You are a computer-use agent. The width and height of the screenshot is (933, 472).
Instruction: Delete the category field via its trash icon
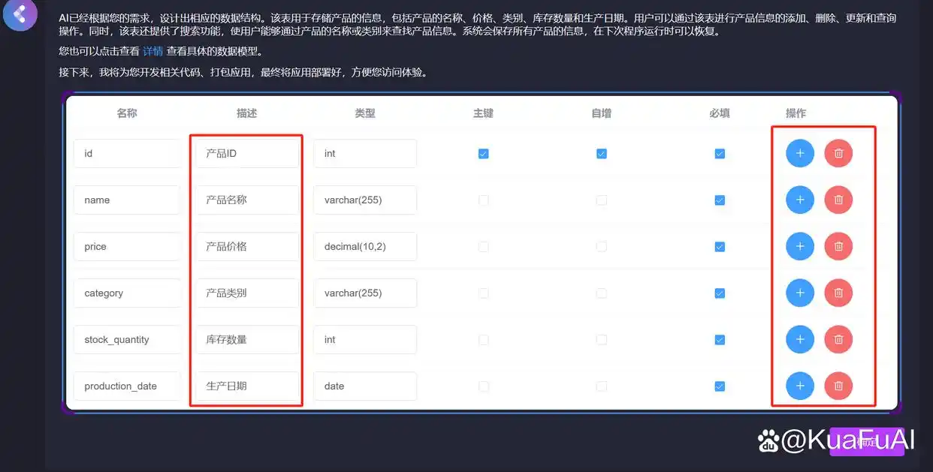tap(838, 293)
